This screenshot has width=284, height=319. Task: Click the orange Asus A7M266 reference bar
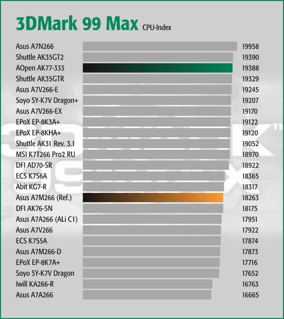coord(153,198)
